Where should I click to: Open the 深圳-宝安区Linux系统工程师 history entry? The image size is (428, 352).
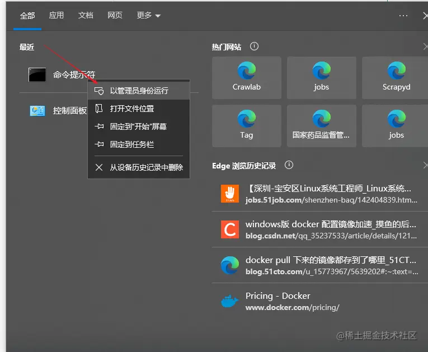click(x=320, y=194)
